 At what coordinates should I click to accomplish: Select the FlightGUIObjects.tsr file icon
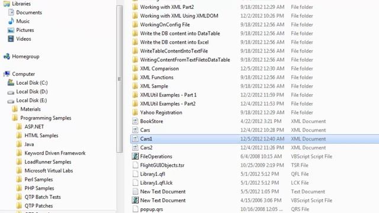135,165
